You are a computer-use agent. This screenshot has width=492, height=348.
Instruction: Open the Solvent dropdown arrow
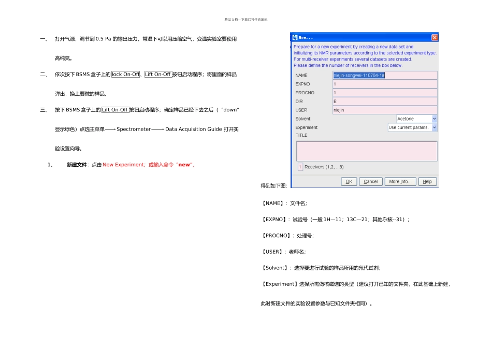(435, 119)
